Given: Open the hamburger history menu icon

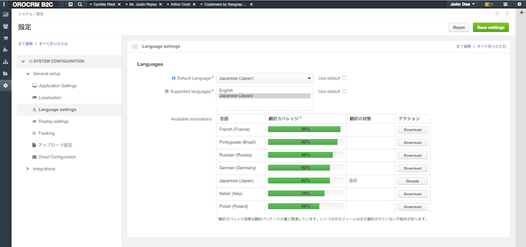Looking at the screenshot, I should [505, 4].
